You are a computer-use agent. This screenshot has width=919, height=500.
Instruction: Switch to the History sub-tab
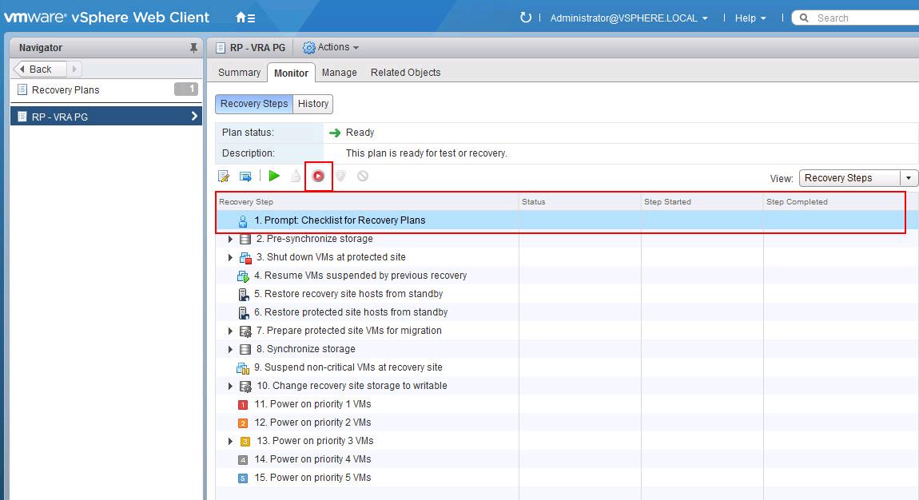pos(313,104)
